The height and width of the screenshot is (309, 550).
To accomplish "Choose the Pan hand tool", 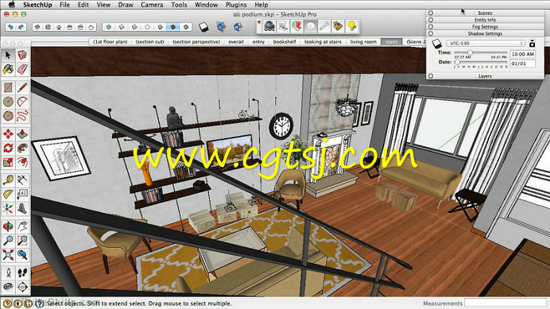I will pos(22,226).
